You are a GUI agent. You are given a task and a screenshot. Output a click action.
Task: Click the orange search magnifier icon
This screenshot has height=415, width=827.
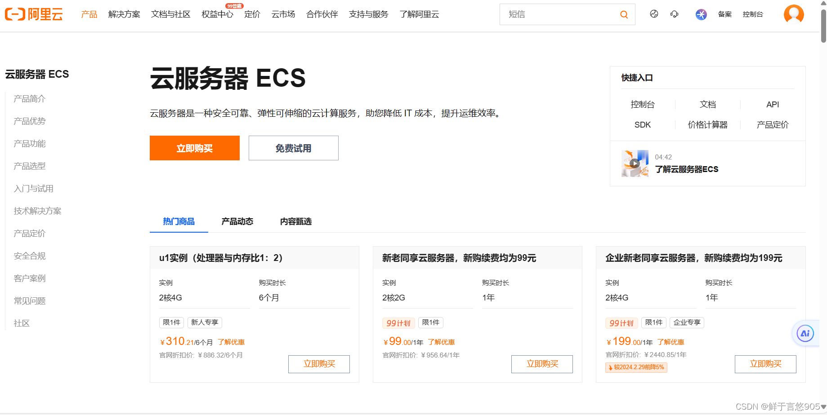coord(624,14)
